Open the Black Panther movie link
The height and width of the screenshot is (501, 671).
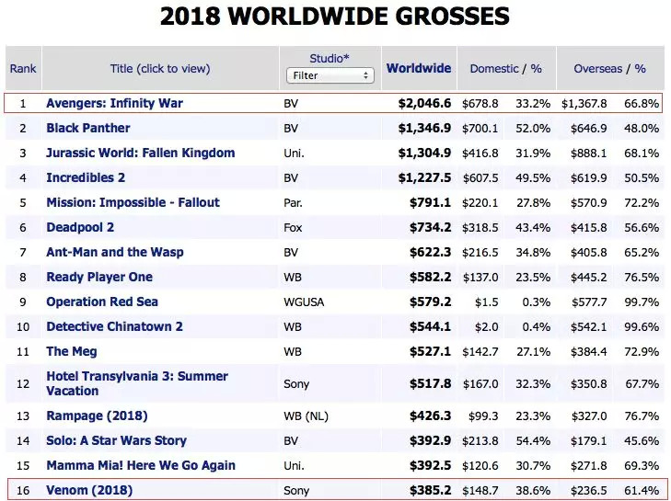coord(88,128)
